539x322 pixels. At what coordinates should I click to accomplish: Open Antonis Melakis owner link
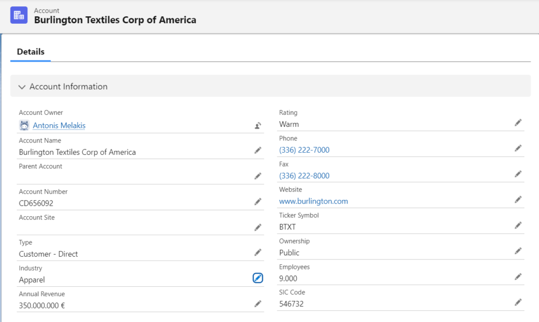click(x=59, y=126)
